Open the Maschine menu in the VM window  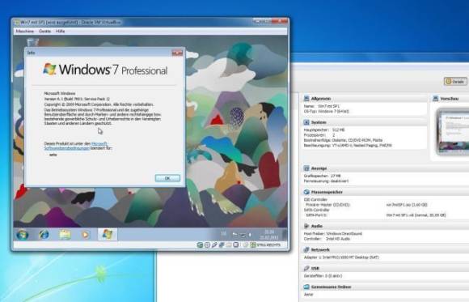[25, 31]
